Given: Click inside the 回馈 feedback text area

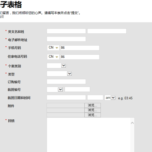Looking at the screenshot, I should pyautogui.click(x=89, y=135).
